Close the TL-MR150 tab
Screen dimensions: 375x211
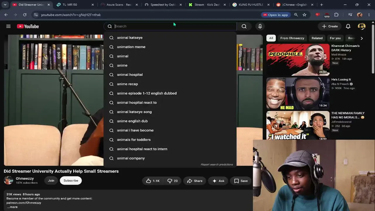(x=93, y=5)
